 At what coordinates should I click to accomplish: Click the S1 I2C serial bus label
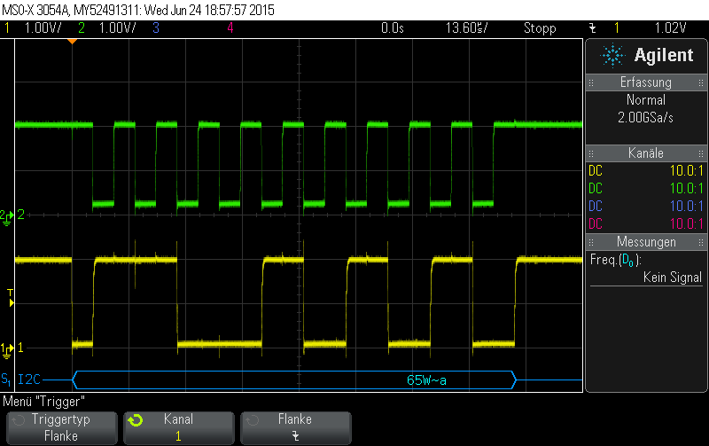point(20,379)
